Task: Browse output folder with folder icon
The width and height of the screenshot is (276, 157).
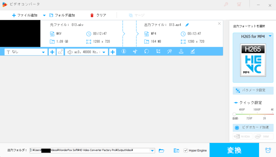Action: (x=161, y=151)
